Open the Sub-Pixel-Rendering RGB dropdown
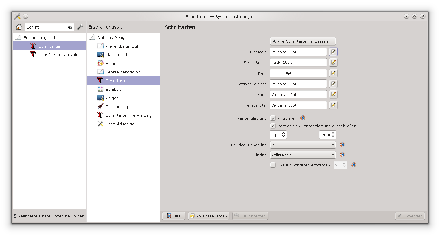 tap(303, 145)
